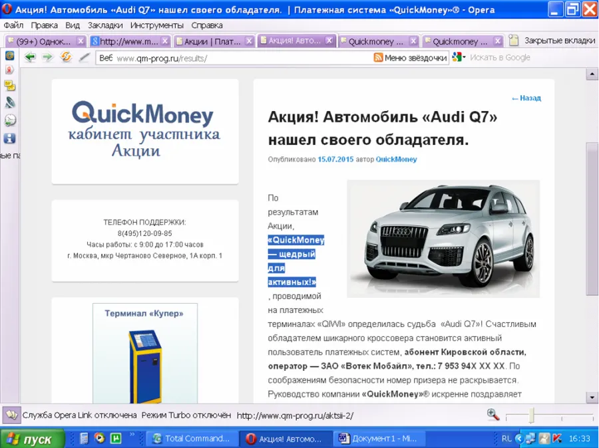The image size is (599, 448).
Task: Expand the Quick Launch chevron on the taskbar
Action: click(x=132, y=434)
